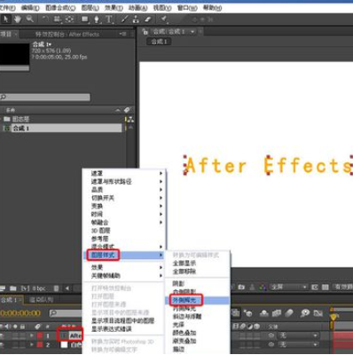Select the Hand tool
Image resolution: width=353 pixels, height=355 pixels.
18,20
